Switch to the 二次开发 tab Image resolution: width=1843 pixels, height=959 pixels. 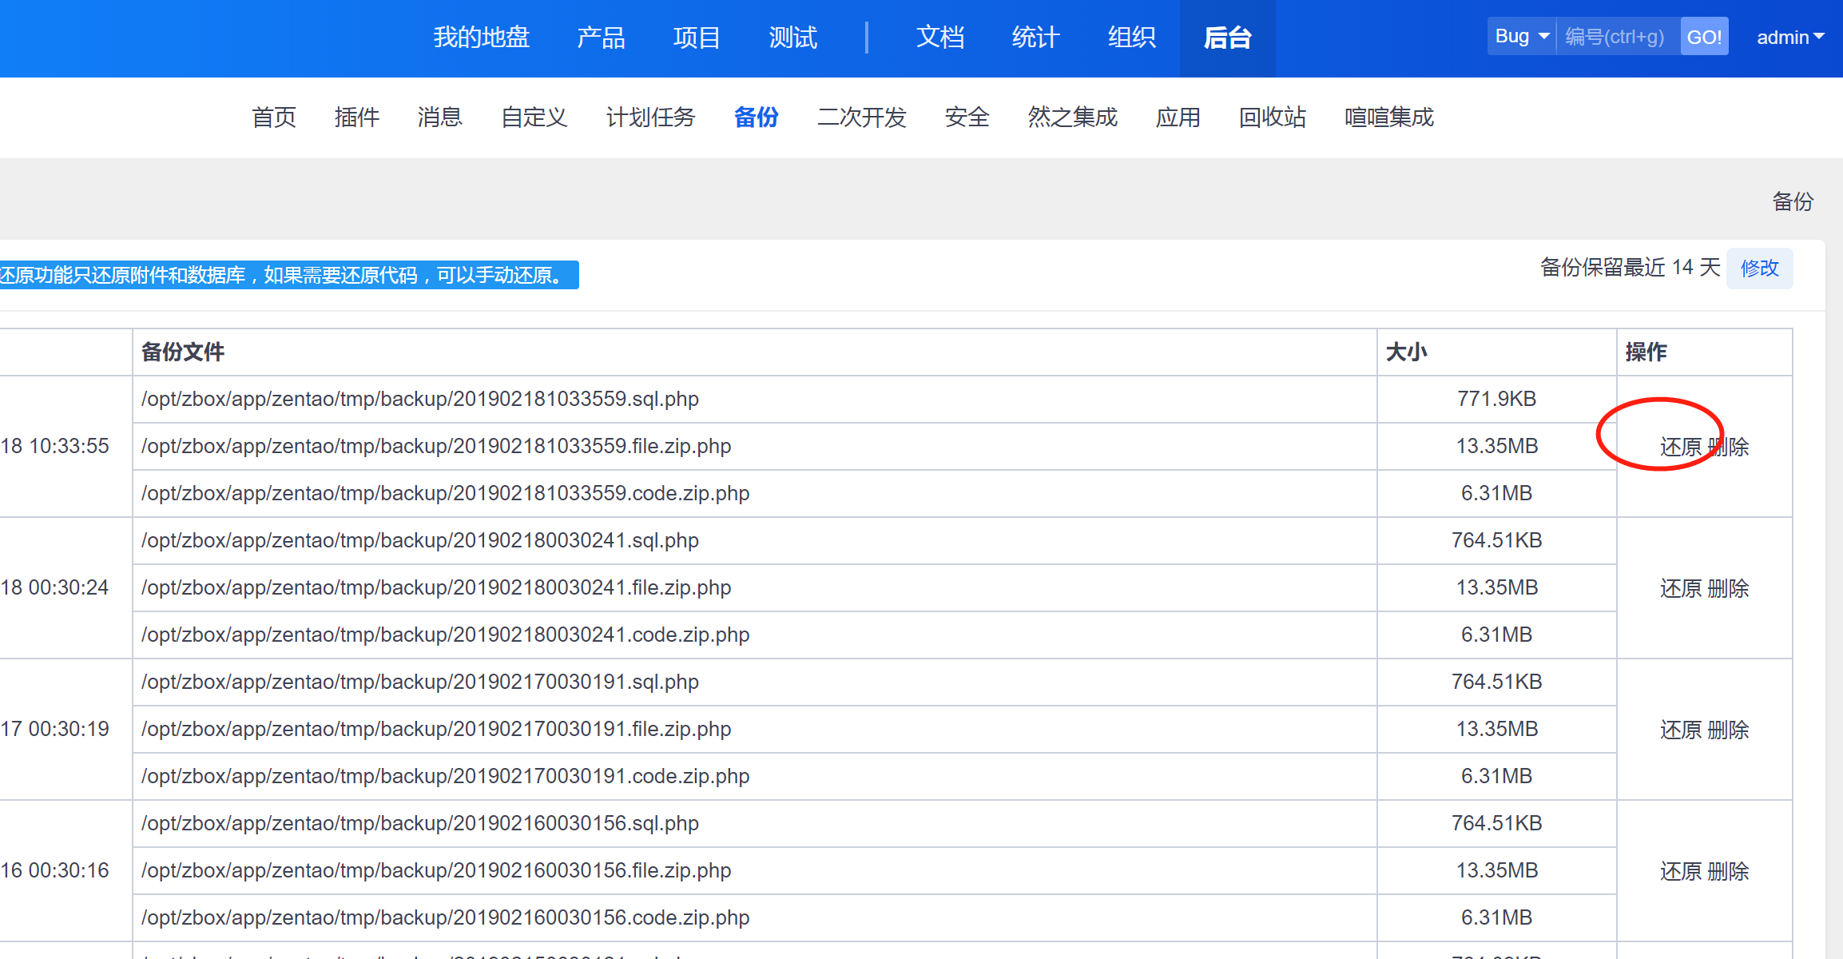click(x=861, y=117)
